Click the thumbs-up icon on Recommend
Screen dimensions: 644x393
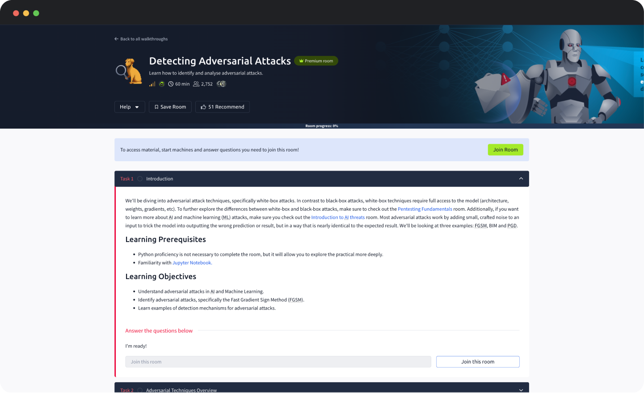203,107
